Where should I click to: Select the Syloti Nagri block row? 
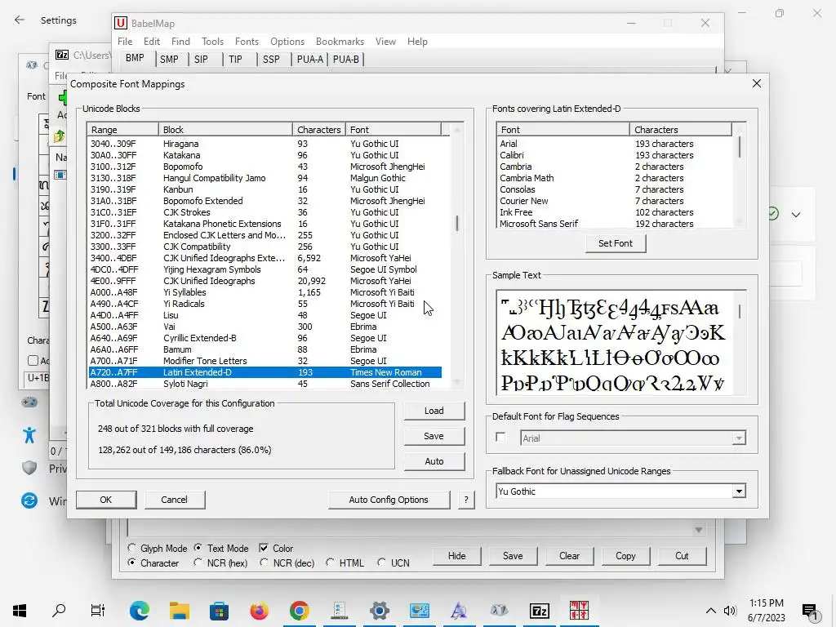click(x=265, y=384)
